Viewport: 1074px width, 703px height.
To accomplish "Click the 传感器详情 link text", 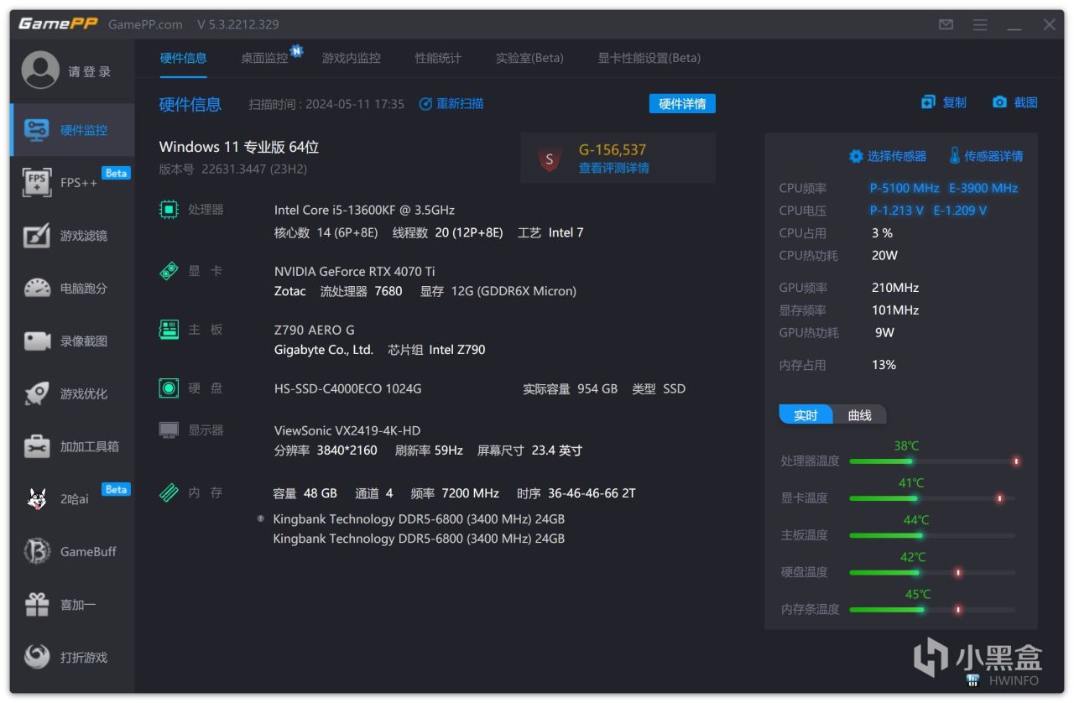I will [x=993, y=156].
